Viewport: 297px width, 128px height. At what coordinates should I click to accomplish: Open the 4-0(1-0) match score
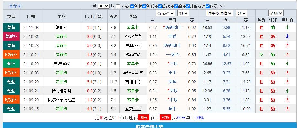pos(94,73)
